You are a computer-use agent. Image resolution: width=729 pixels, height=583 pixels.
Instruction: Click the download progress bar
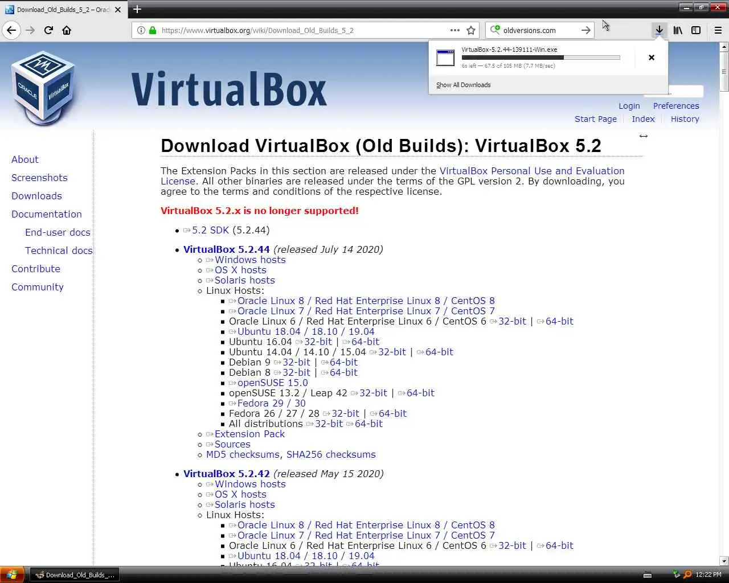pos(540,58)
